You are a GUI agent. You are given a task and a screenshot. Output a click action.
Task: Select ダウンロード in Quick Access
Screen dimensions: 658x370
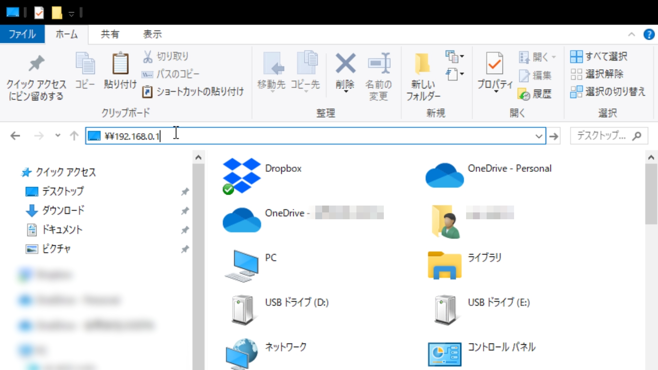(x=63, y=210)
